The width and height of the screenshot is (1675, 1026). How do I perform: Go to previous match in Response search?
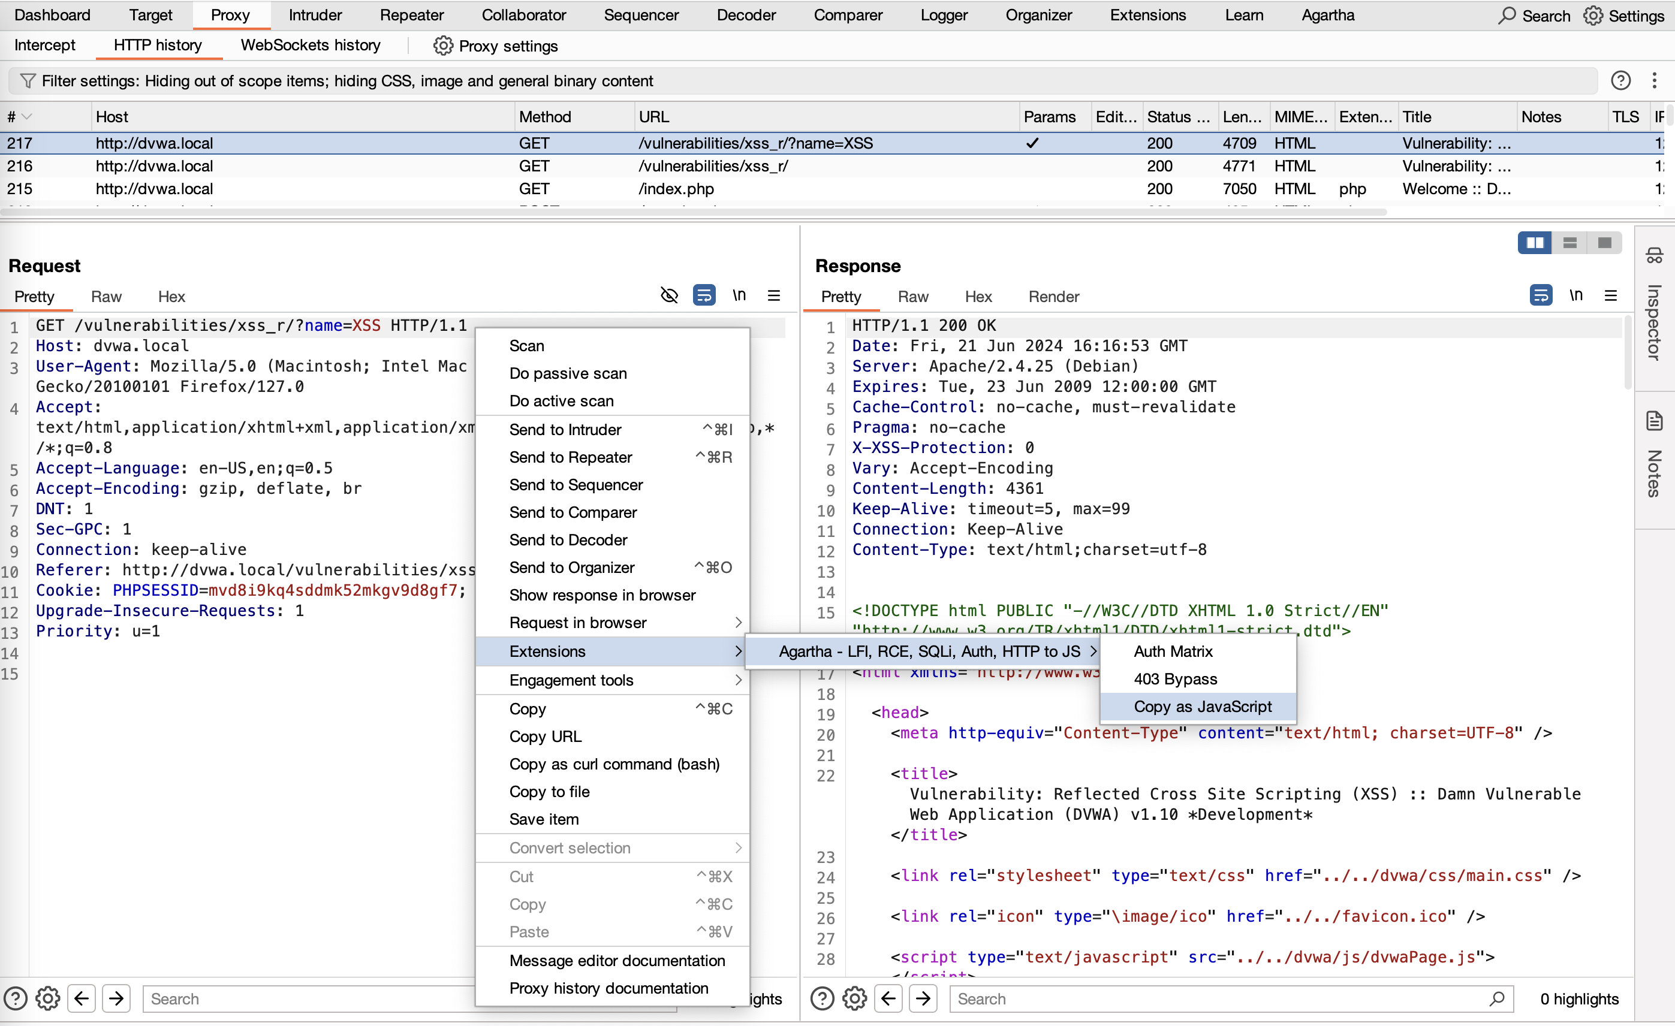888,998
